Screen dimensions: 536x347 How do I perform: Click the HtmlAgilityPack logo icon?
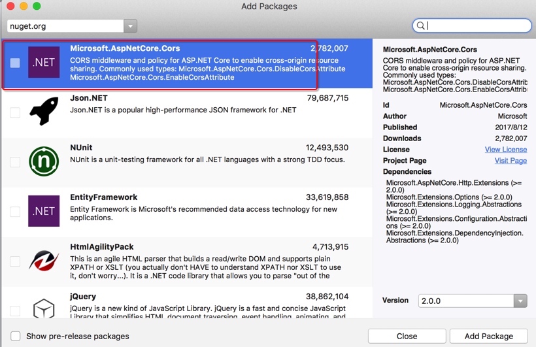click(44, 261)
